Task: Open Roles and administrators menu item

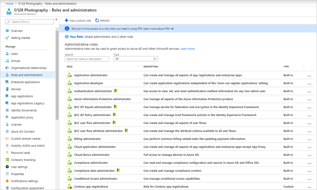Action: pyautogui.click(x=28, y=75)
